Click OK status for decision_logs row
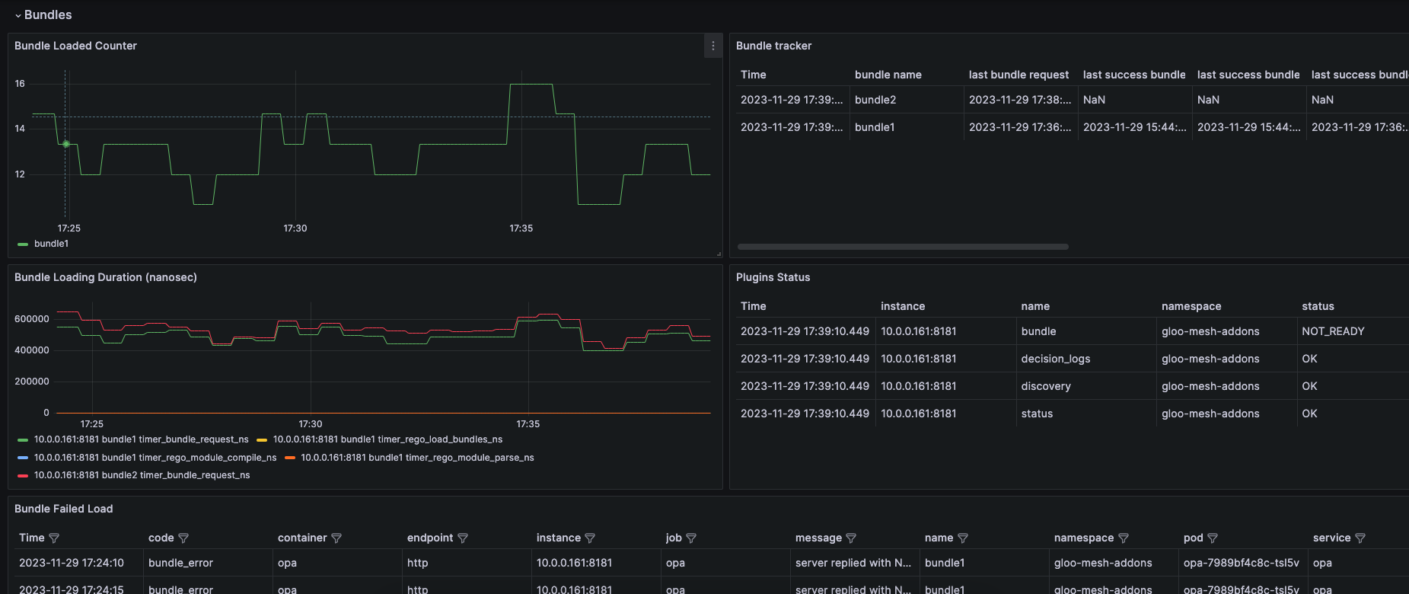Viewport: 1409px width, 594px height. pyautogui.click(x=1353, y=359)
